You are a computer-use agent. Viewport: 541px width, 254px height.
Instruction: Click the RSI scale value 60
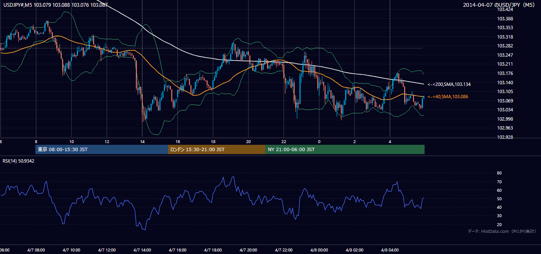pos(499,190)
